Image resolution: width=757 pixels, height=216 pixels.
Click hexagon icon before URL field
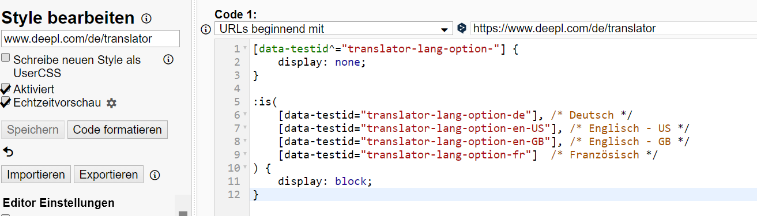pyautogui.click(x=461, y=28)
